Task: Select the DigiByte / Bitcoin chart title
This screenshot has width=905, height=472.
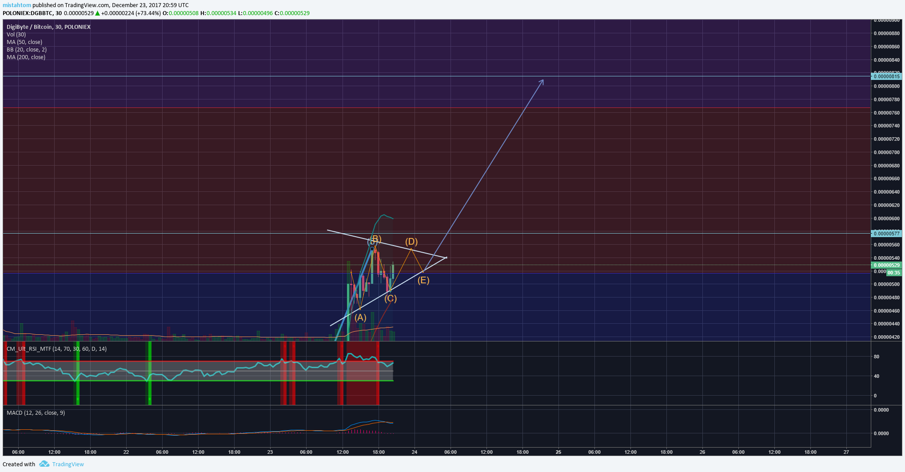Action: (x=48, y=27)
